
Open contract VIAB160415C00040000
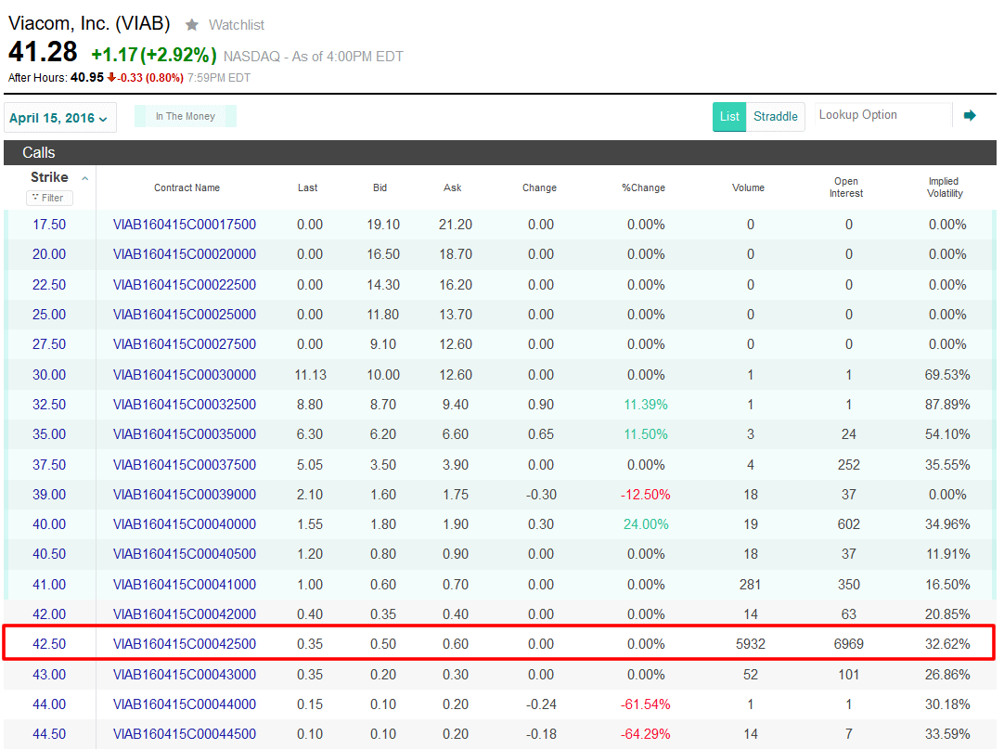tap(185, 524)
